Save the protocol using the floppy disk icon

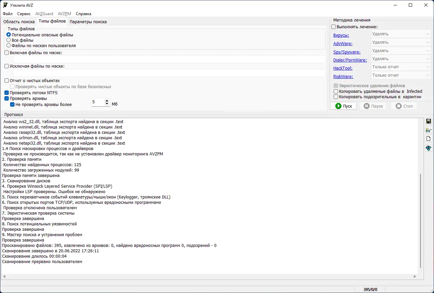tap(428, 121)
